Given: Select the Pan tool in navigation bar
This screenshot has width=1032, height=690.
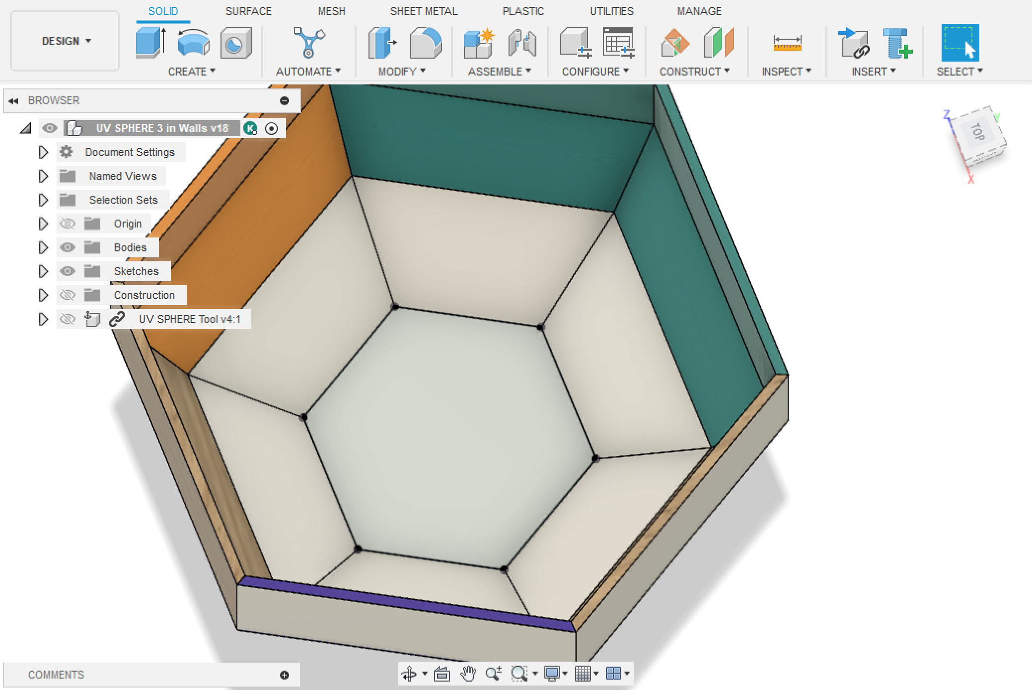Looking at the screenshot, I should [x=469, y=674].
